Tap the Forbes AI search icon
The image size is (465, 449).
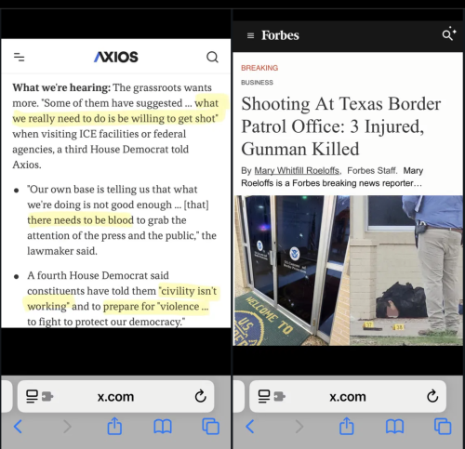(449, 34)
